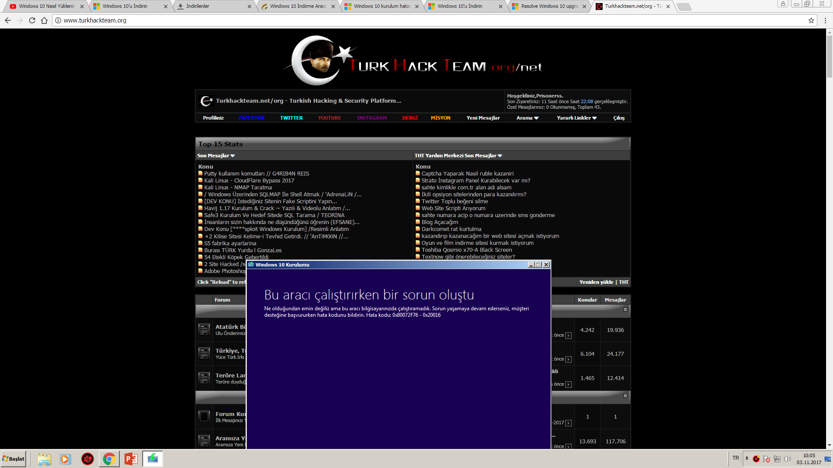The width and height of the screenshot is (833, 468).
Task: Switch to the 'Resolve Windows 10 upgrade' tab
Action: [549, 6]
